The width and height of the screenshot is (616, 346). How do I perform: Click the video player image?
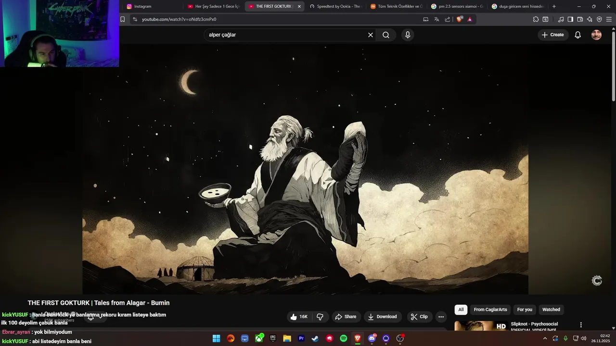click(305, 169)
